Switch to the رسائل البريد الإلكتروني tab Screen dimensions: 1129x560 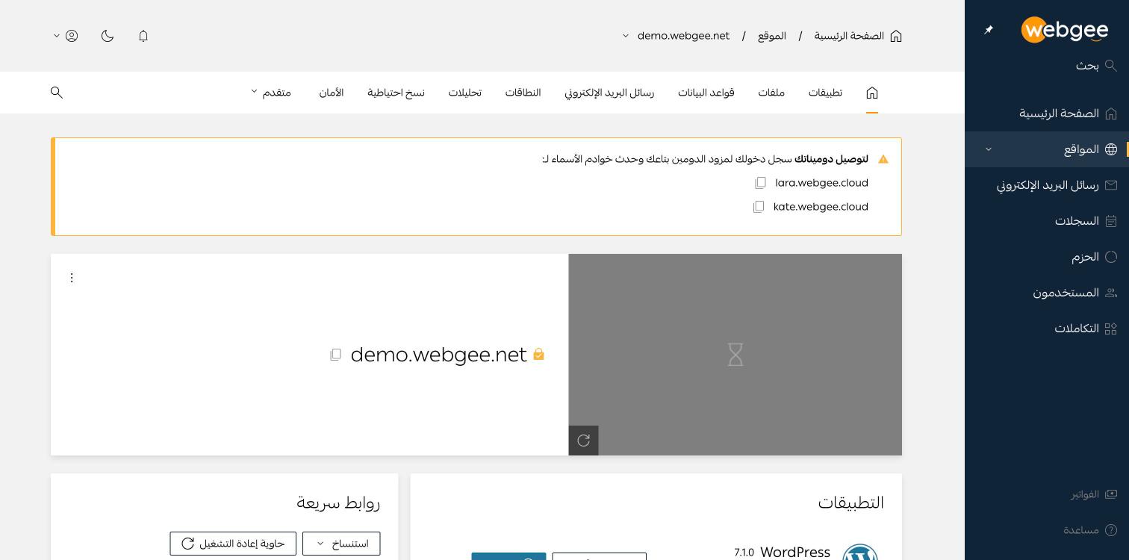pos(609,93)
